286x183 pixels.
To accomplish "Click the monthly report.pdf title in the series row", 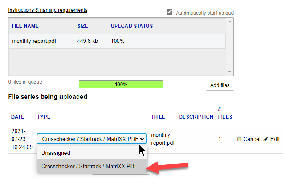I will (x=163, y=139).
